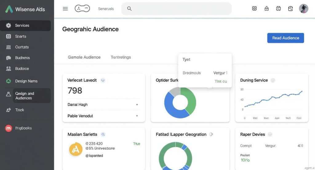The width and height of the screenshot is (315, 170).
Task: Click the hamburger menu icon
Action: (x=65, y=9)
